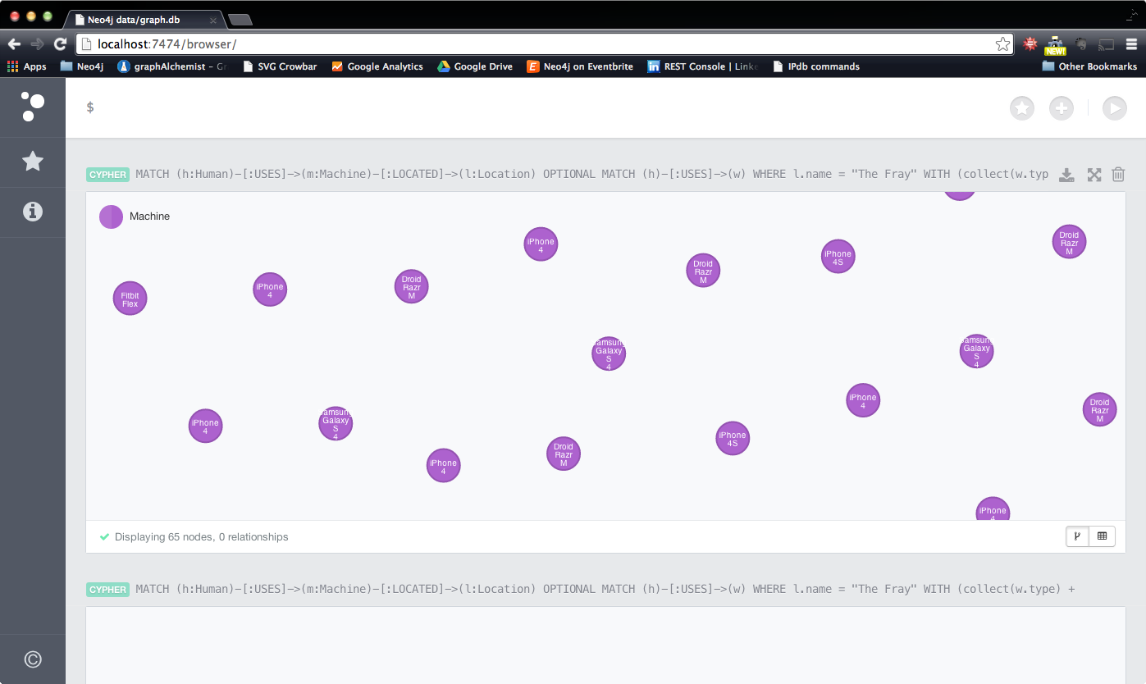Screen dimensions: 1146x684
Task: Save query as favorite in editor bar
Action: point(1022,107)
